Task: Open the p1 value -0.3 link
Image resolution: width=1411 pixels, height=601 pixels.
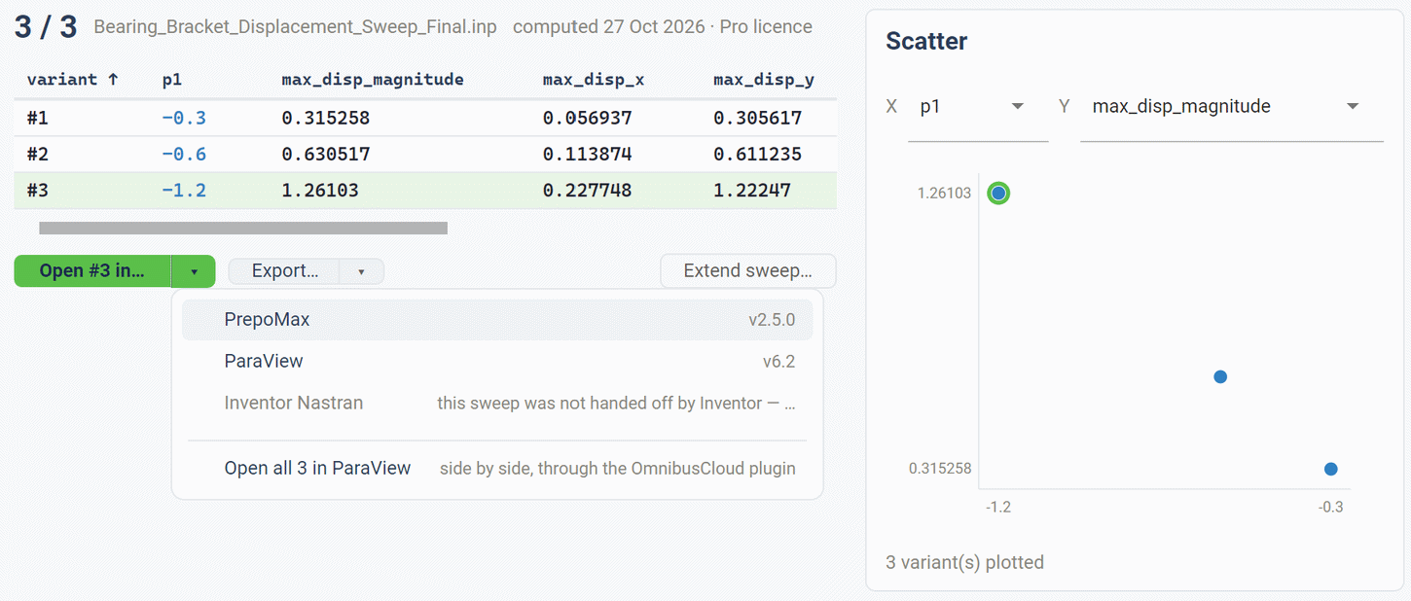Action: tap(184, 119)
